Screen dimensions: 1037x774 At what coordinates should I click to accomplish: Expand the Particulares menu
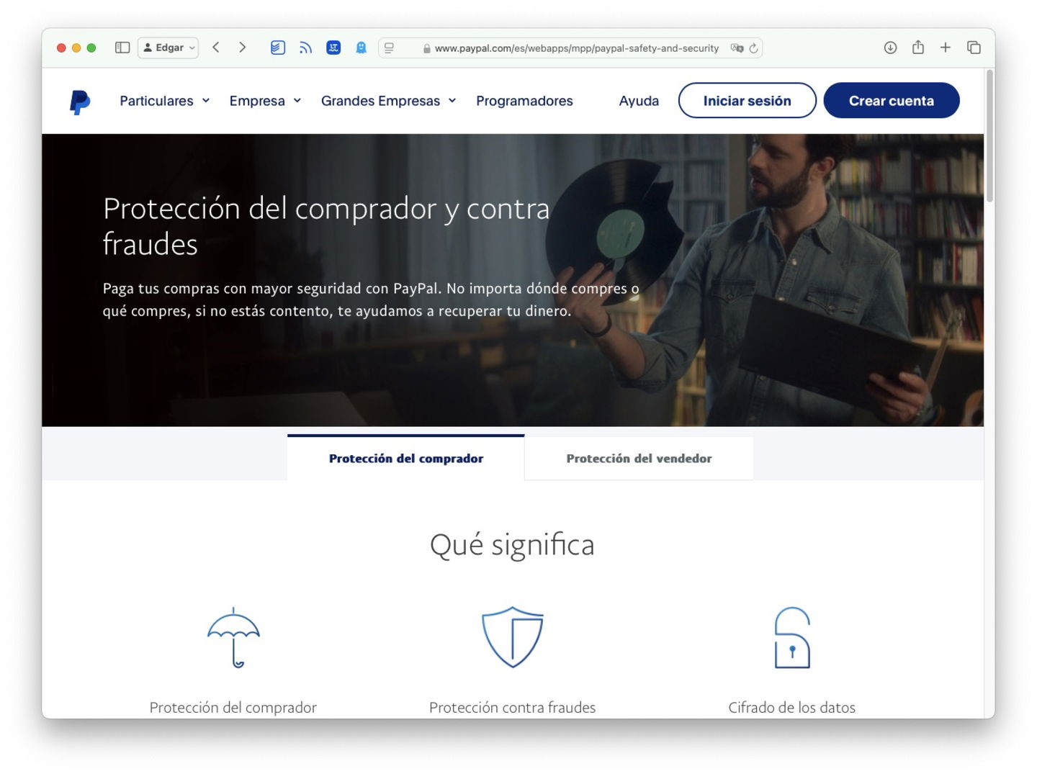pos(165,101)
